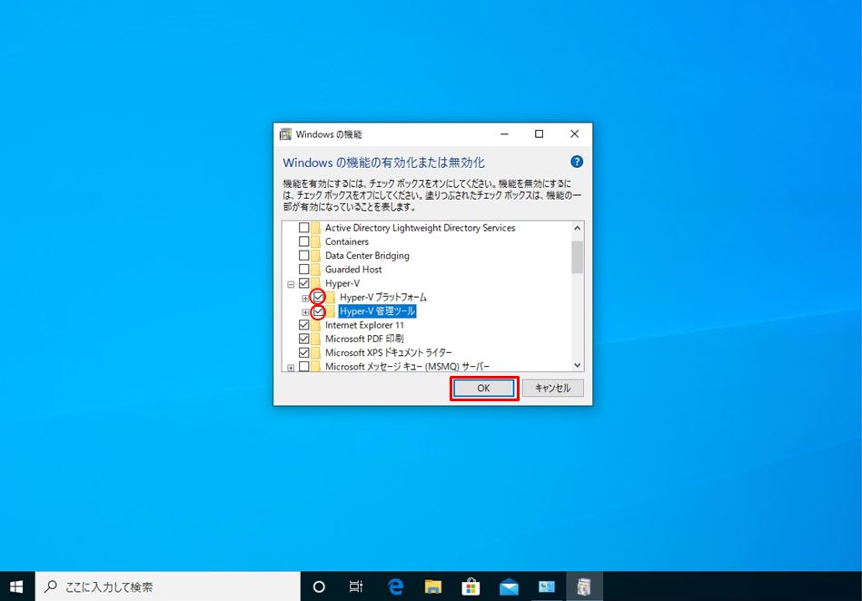The image size is (862, 601).
Task: Toggle Hyper-V プラットフォーム checkbox
Action: 318,297
